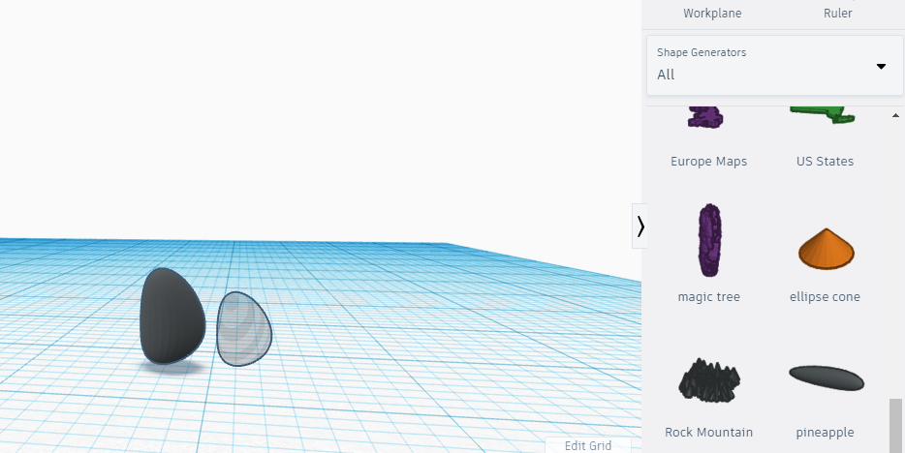Pick the orange ellipse cone shape
Image resolution: width=905 pixels, height=453 pixels.
pos(826,249)
